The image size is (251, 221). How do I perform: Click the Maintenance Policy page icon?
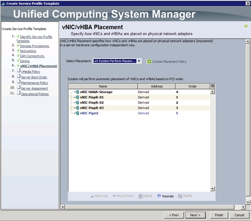(19, 82)
